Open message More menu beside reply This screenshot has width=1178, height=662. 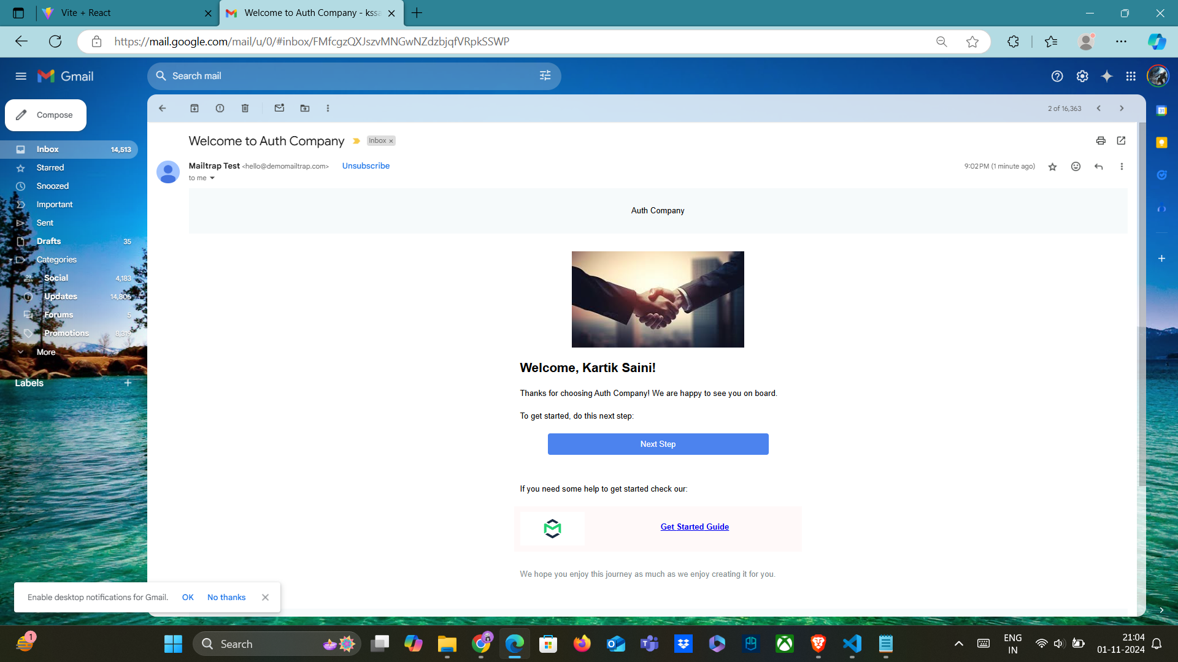pyautogui.click(x=1122, y=167)
